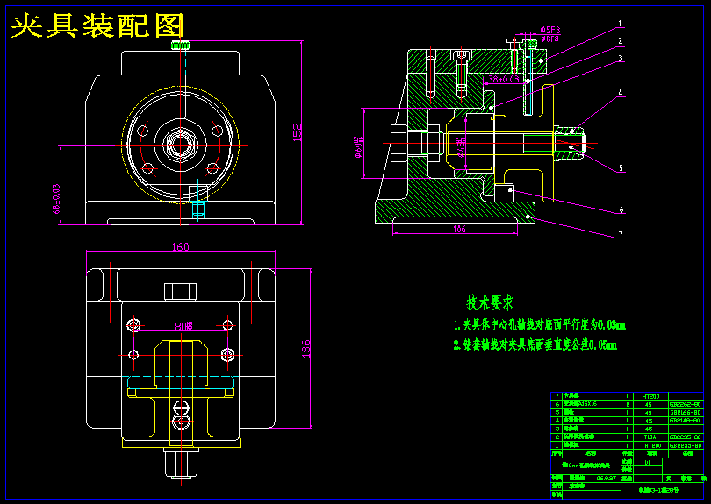Click leader callout number 1
711x504 pixels.
coord(620,24)
